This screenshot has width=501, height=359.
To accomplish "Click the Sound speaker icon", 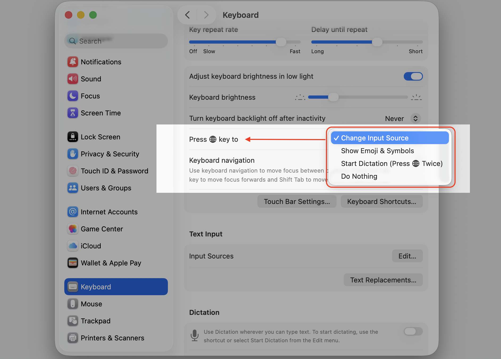I will pos(73,79).
